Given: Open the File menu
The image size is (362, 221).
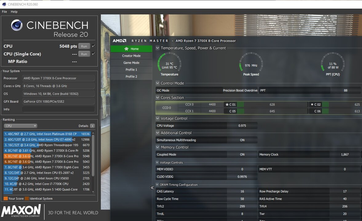Looking at the screenshot, I should coord(4,12).
